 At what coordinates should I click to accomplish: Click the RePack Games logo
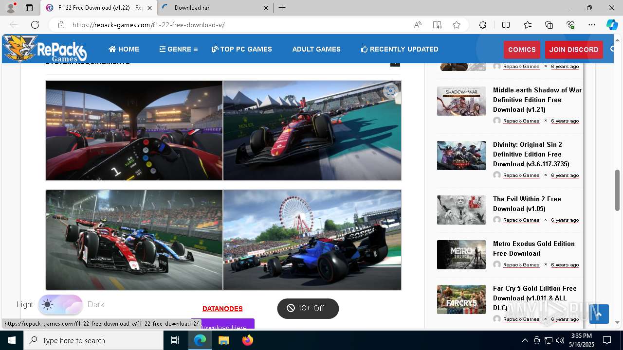[45, 49]
